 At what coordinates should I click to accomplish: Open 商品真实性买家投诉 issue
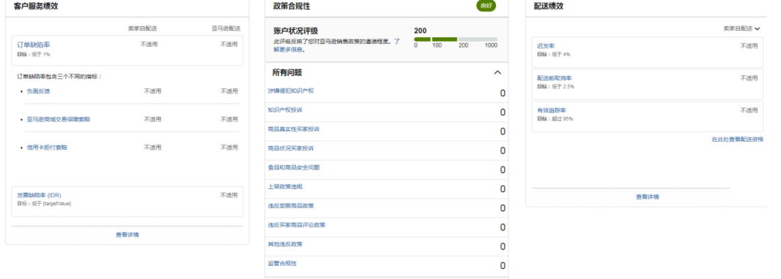293,129
